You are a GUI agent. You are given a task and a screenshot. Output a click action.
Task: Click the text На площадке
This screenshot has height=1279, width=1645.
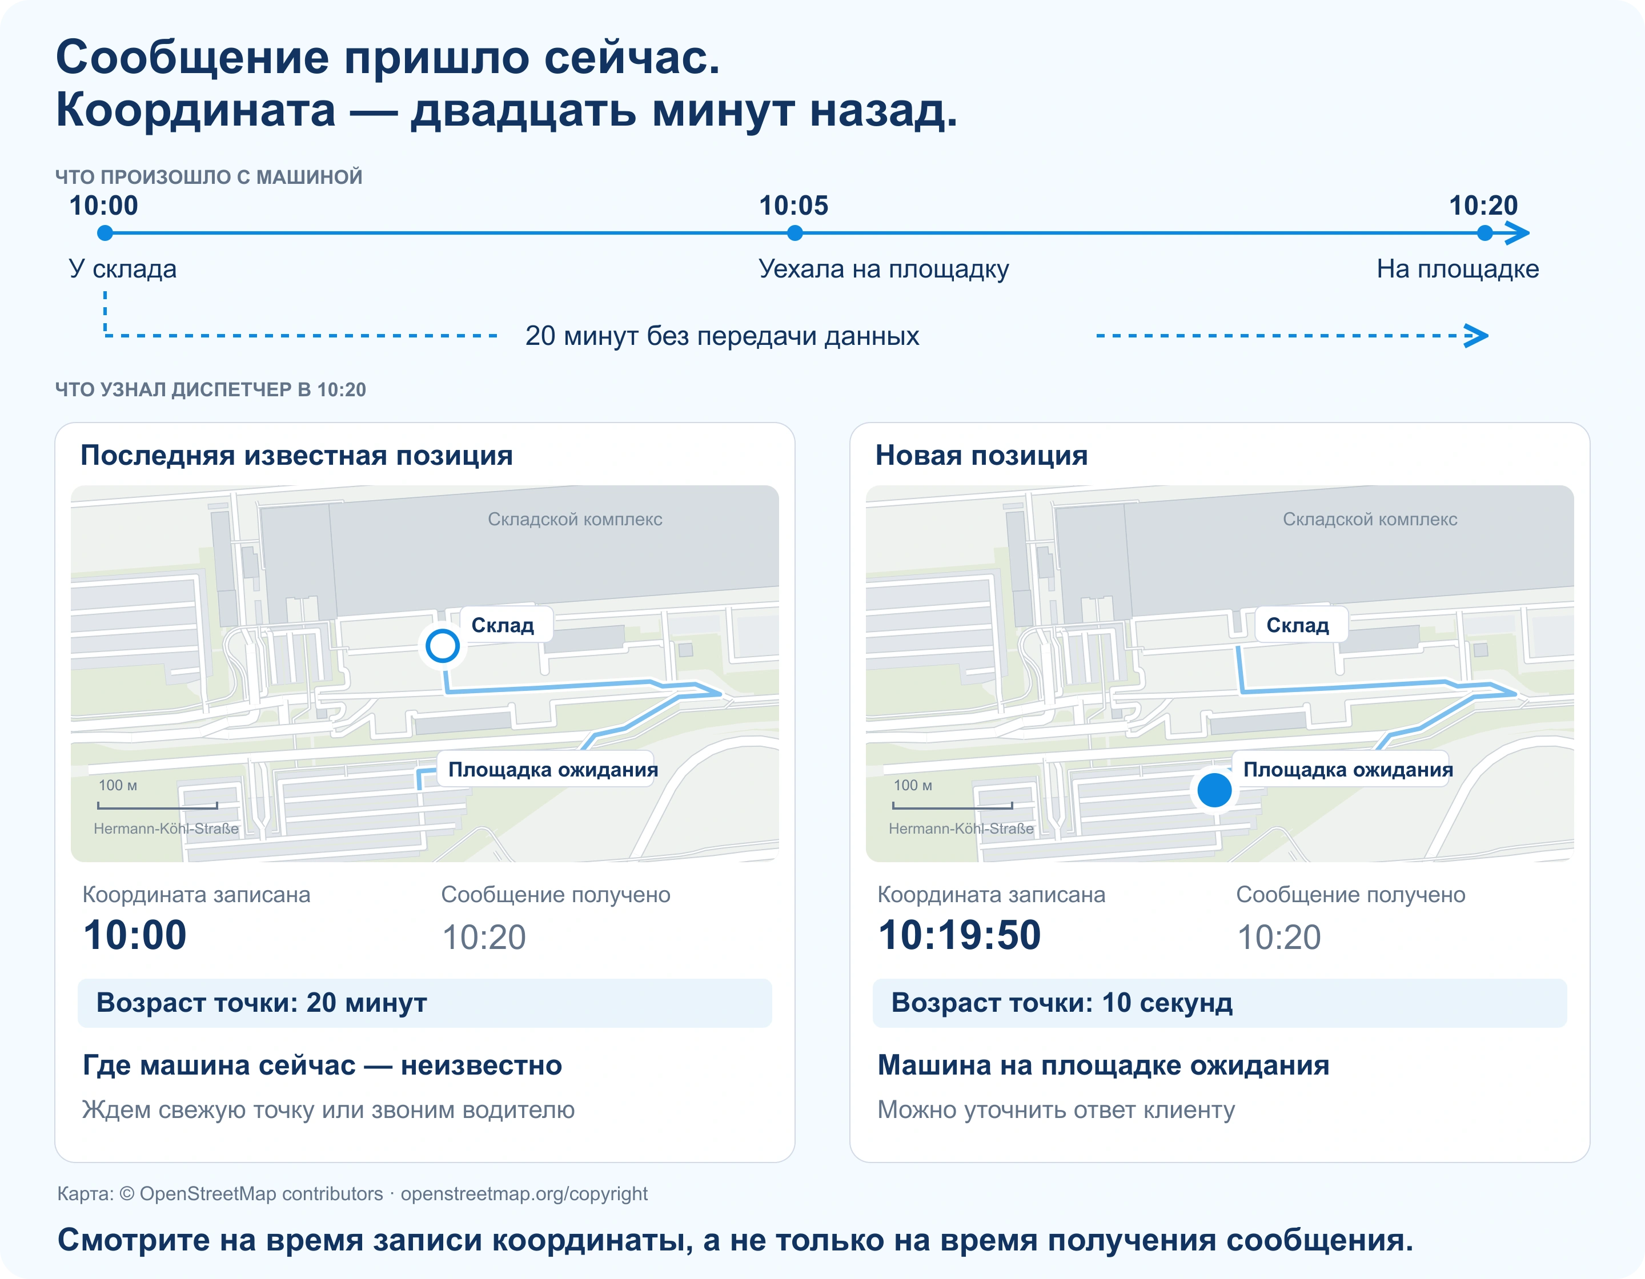tap(1458, 270)
